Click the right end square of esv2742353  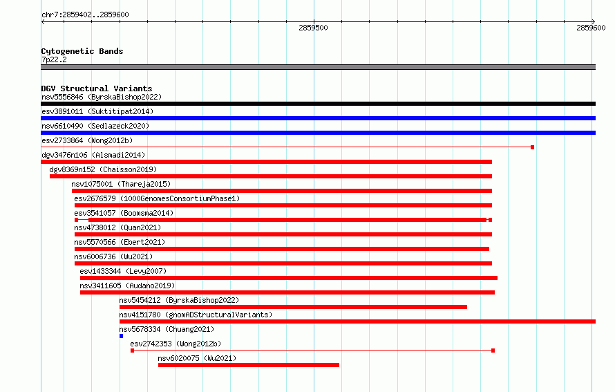pyautogui.click(x=493, y=351)
